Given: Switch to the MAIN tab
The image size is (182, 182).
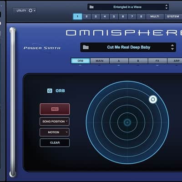Looking at the screenshot, I should pyautogui.click(x=100, y=61).
